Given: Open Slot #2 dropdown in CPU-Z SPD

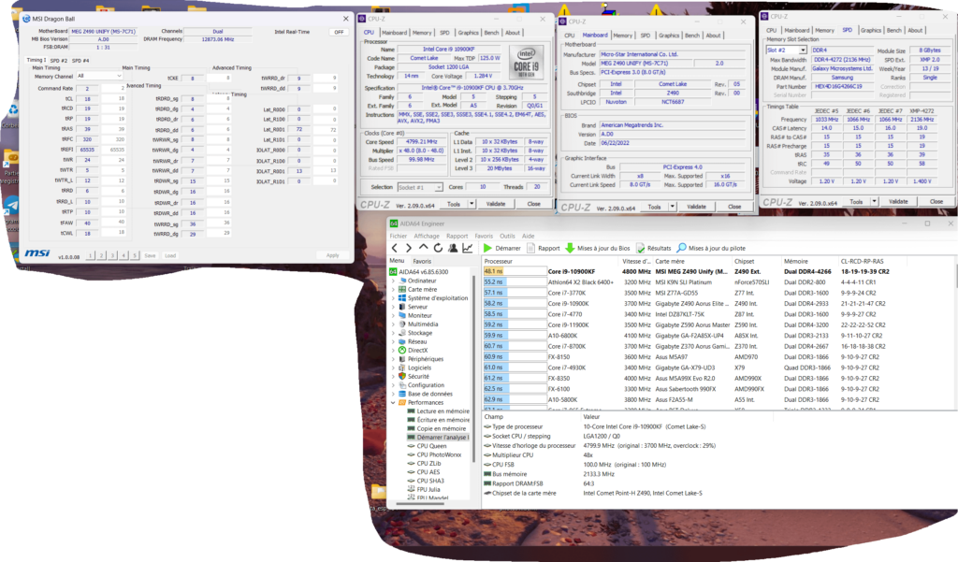Looking at the screenshot, I should coord(786,50).
